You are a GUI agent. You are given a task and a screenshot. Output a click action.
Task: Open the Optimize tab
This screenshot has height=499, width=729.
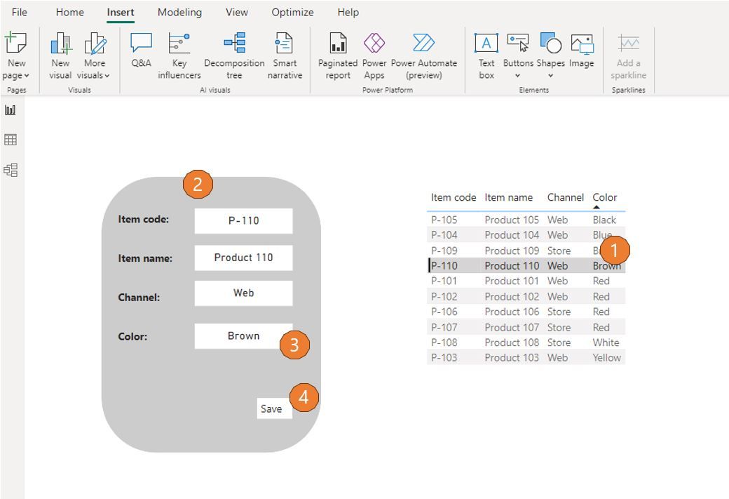click(292, 12)
